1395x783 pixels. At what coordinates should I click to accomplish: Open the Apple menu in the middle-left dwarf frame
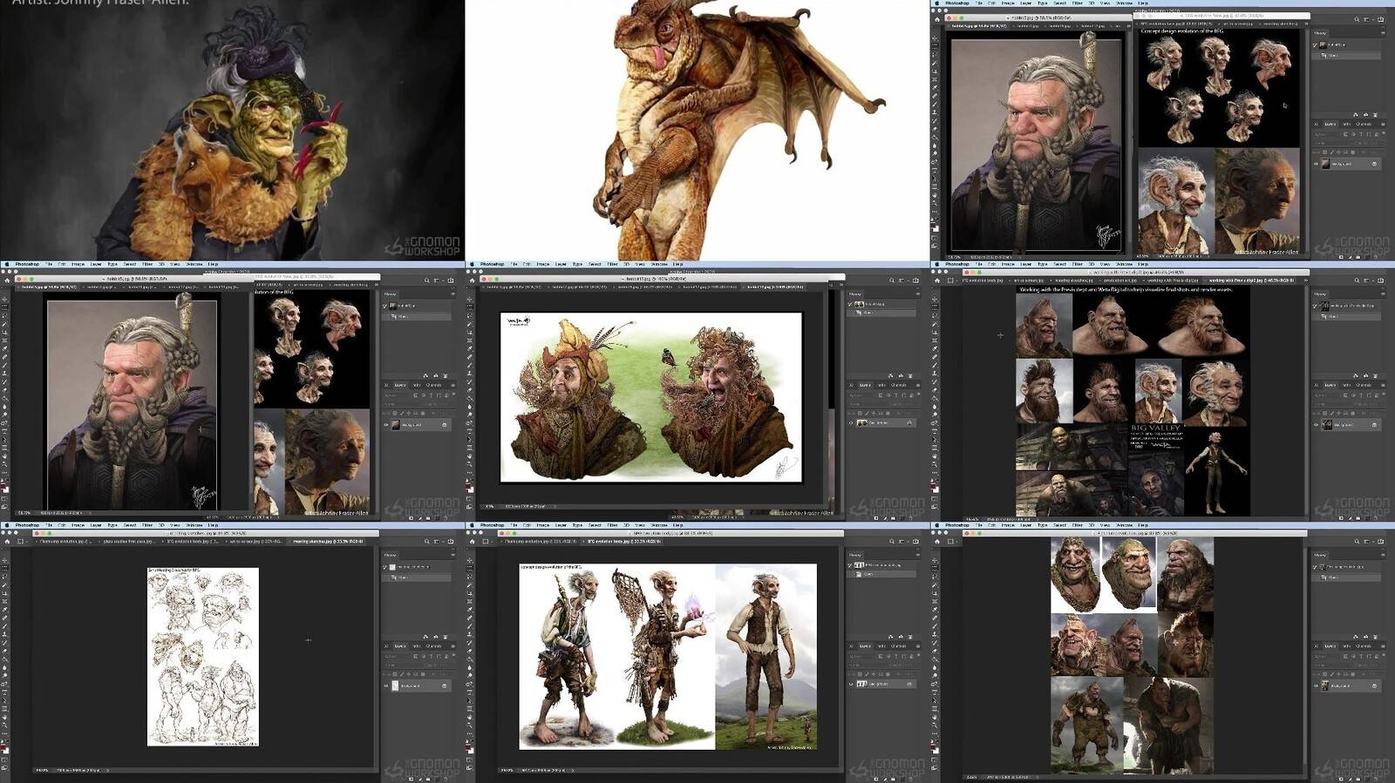5,264
